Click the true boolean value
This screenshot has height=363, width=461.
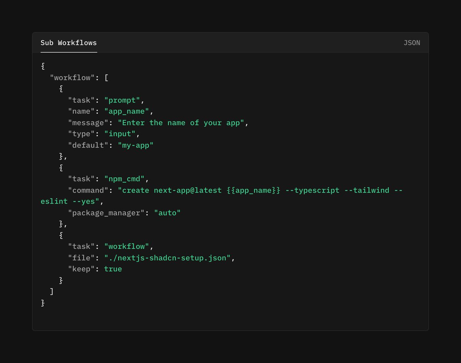coord(113,269)
